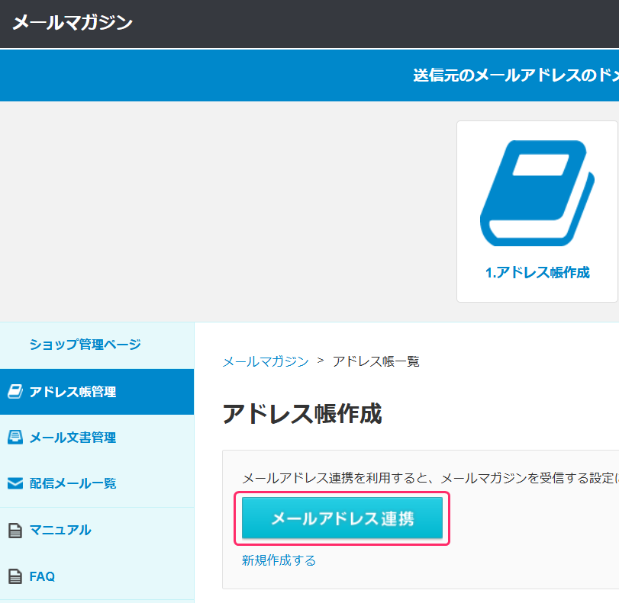Click the 1.アドレス帳作成 step label
Image resolution: width=619 pixels, height=603 pixels.
(537, 272)
